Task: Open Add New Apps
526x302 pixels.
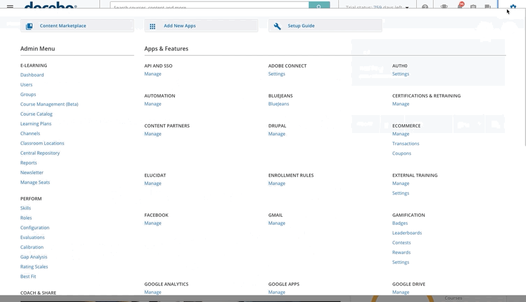Action: (x=201, y=26)
